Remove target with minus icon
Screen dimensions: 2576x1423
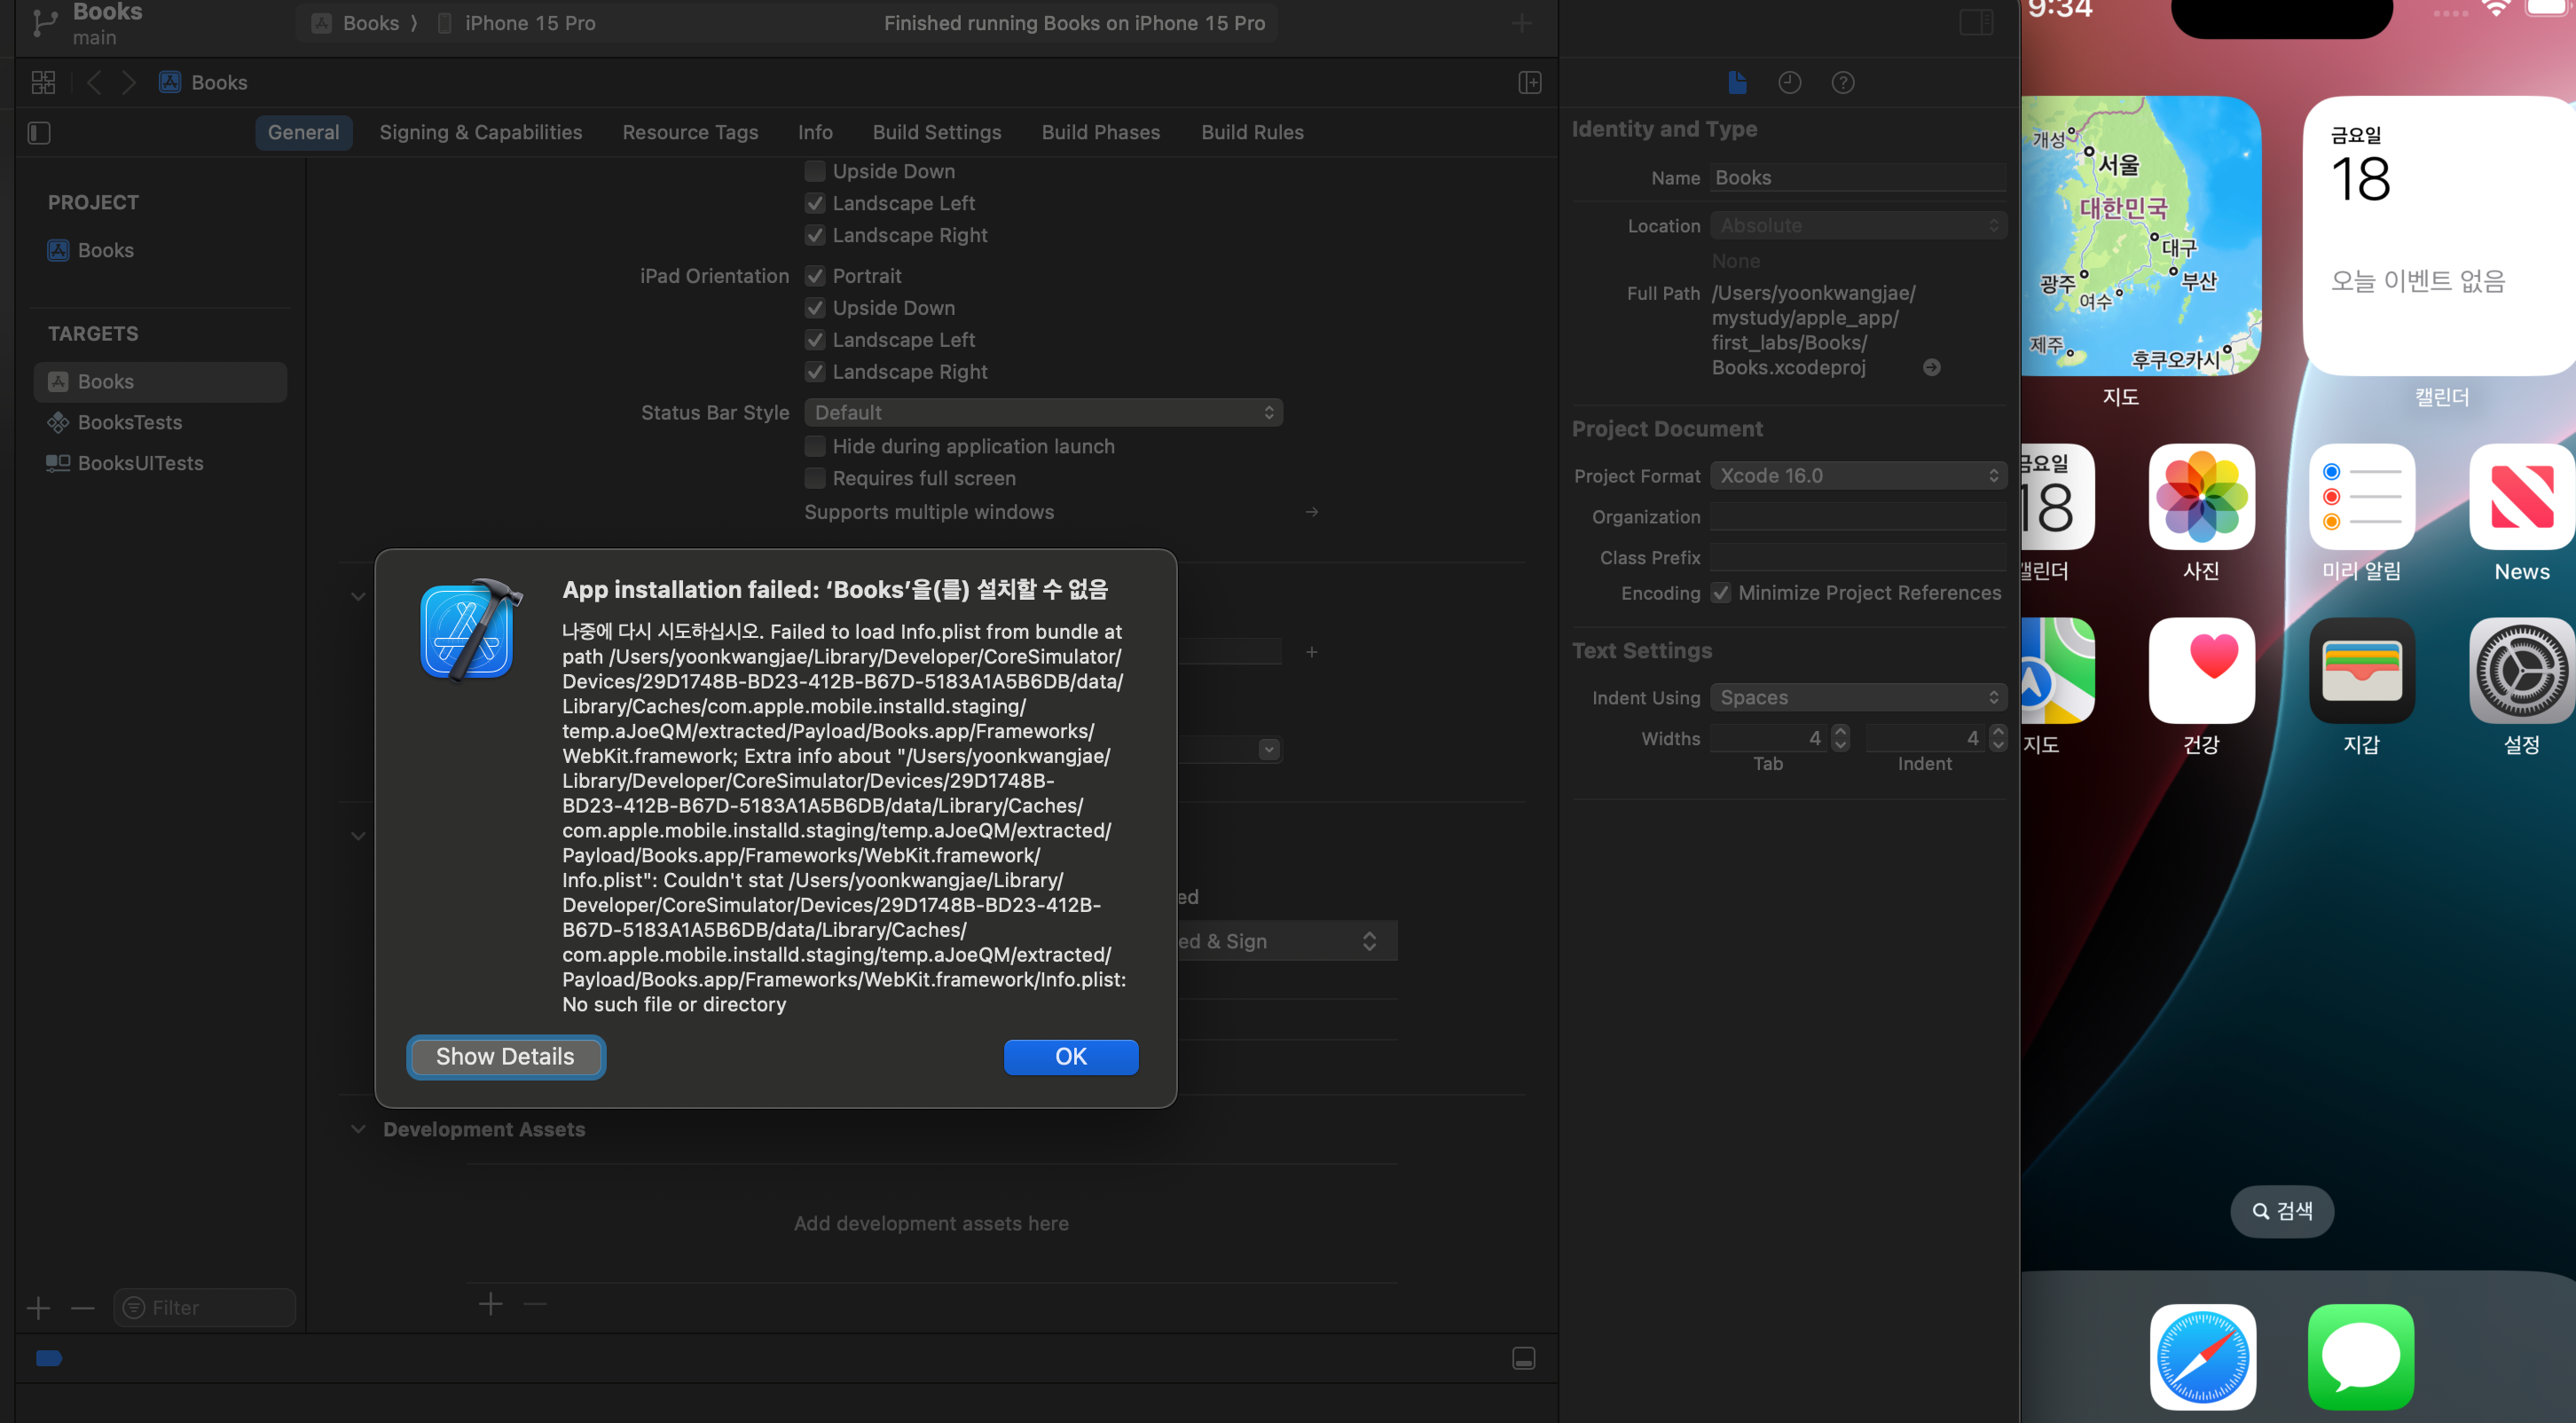coord(82,1307)
